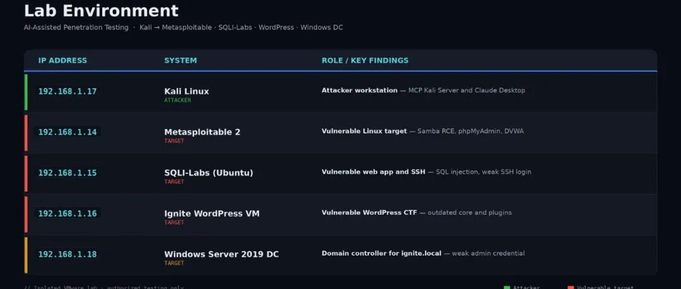Click the red Vulnerable target legend swatch
The height and width of the screenshot is (289, 681).
(x=571, y=288)
